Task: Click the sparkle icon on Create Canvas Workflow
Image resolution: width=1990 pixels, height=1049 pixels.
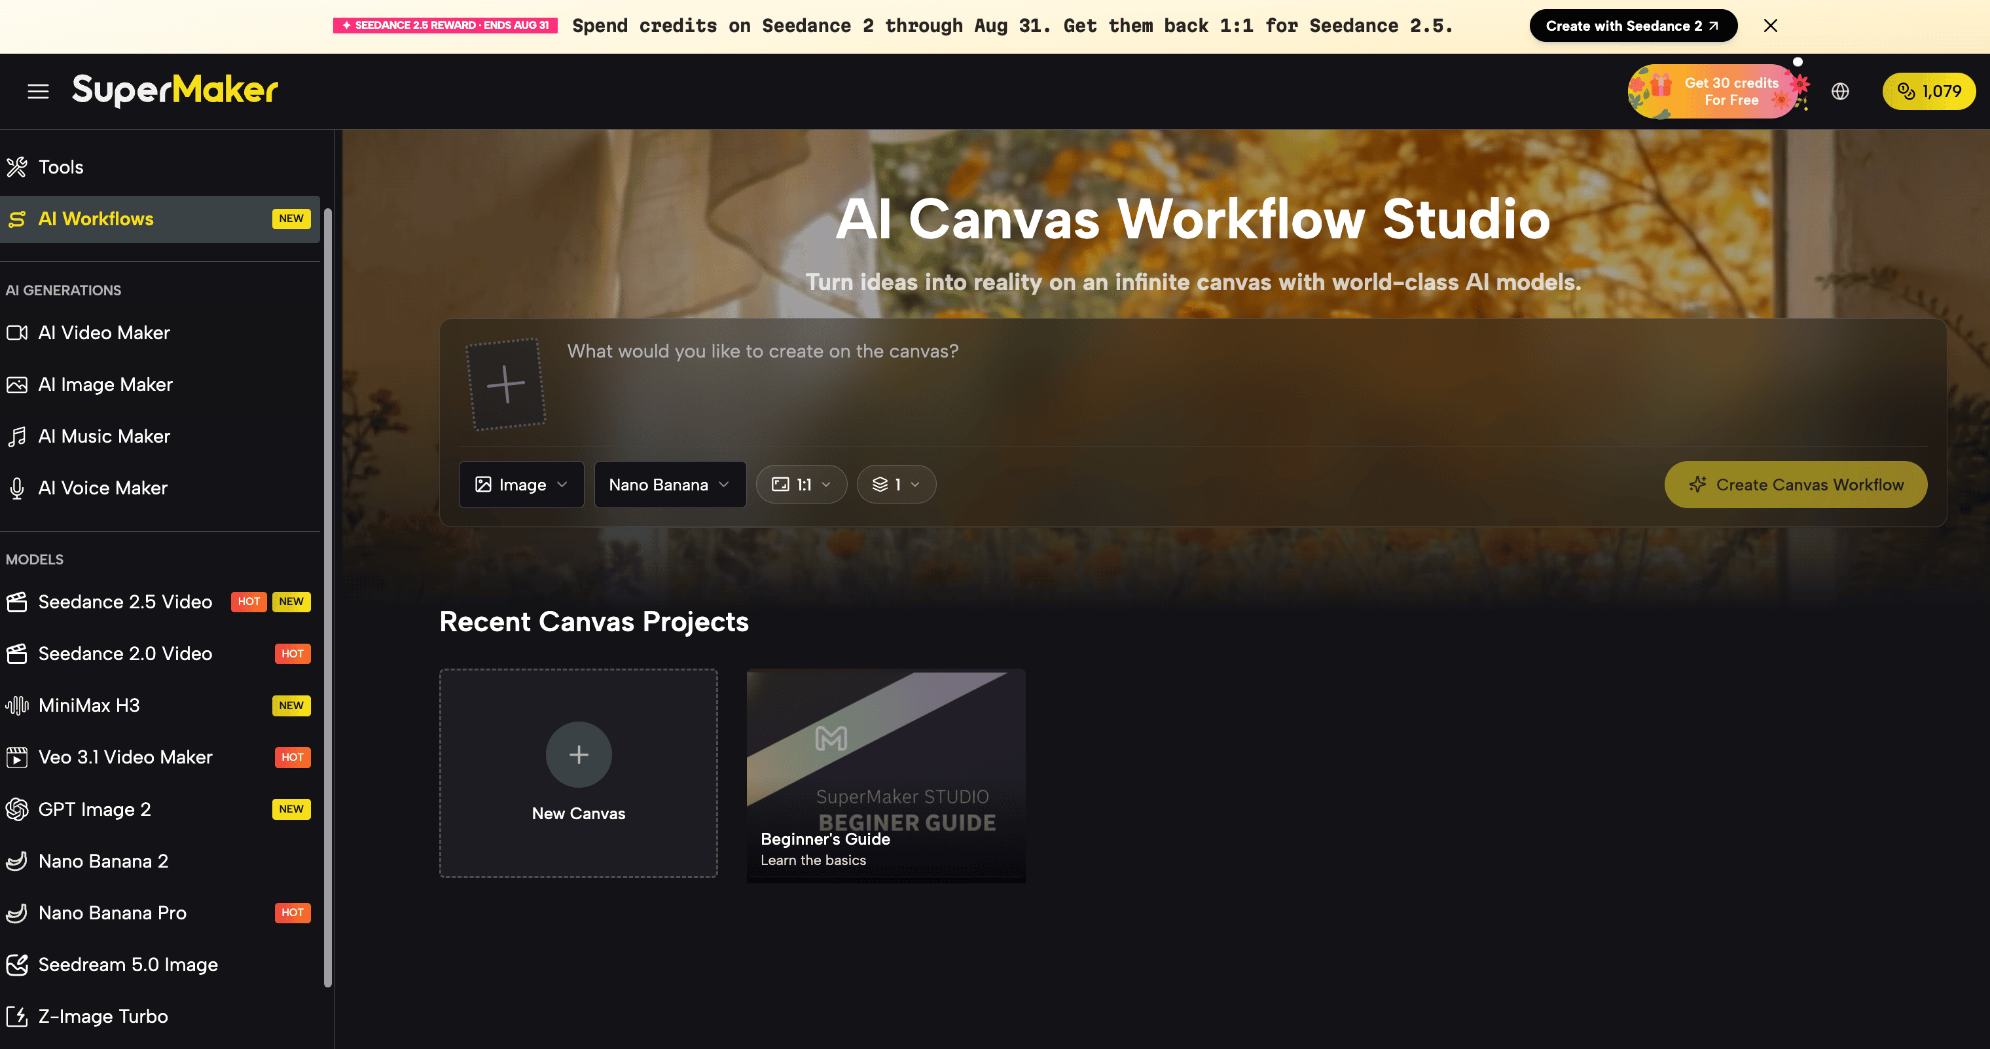Action: click(x=1697, y=485)
